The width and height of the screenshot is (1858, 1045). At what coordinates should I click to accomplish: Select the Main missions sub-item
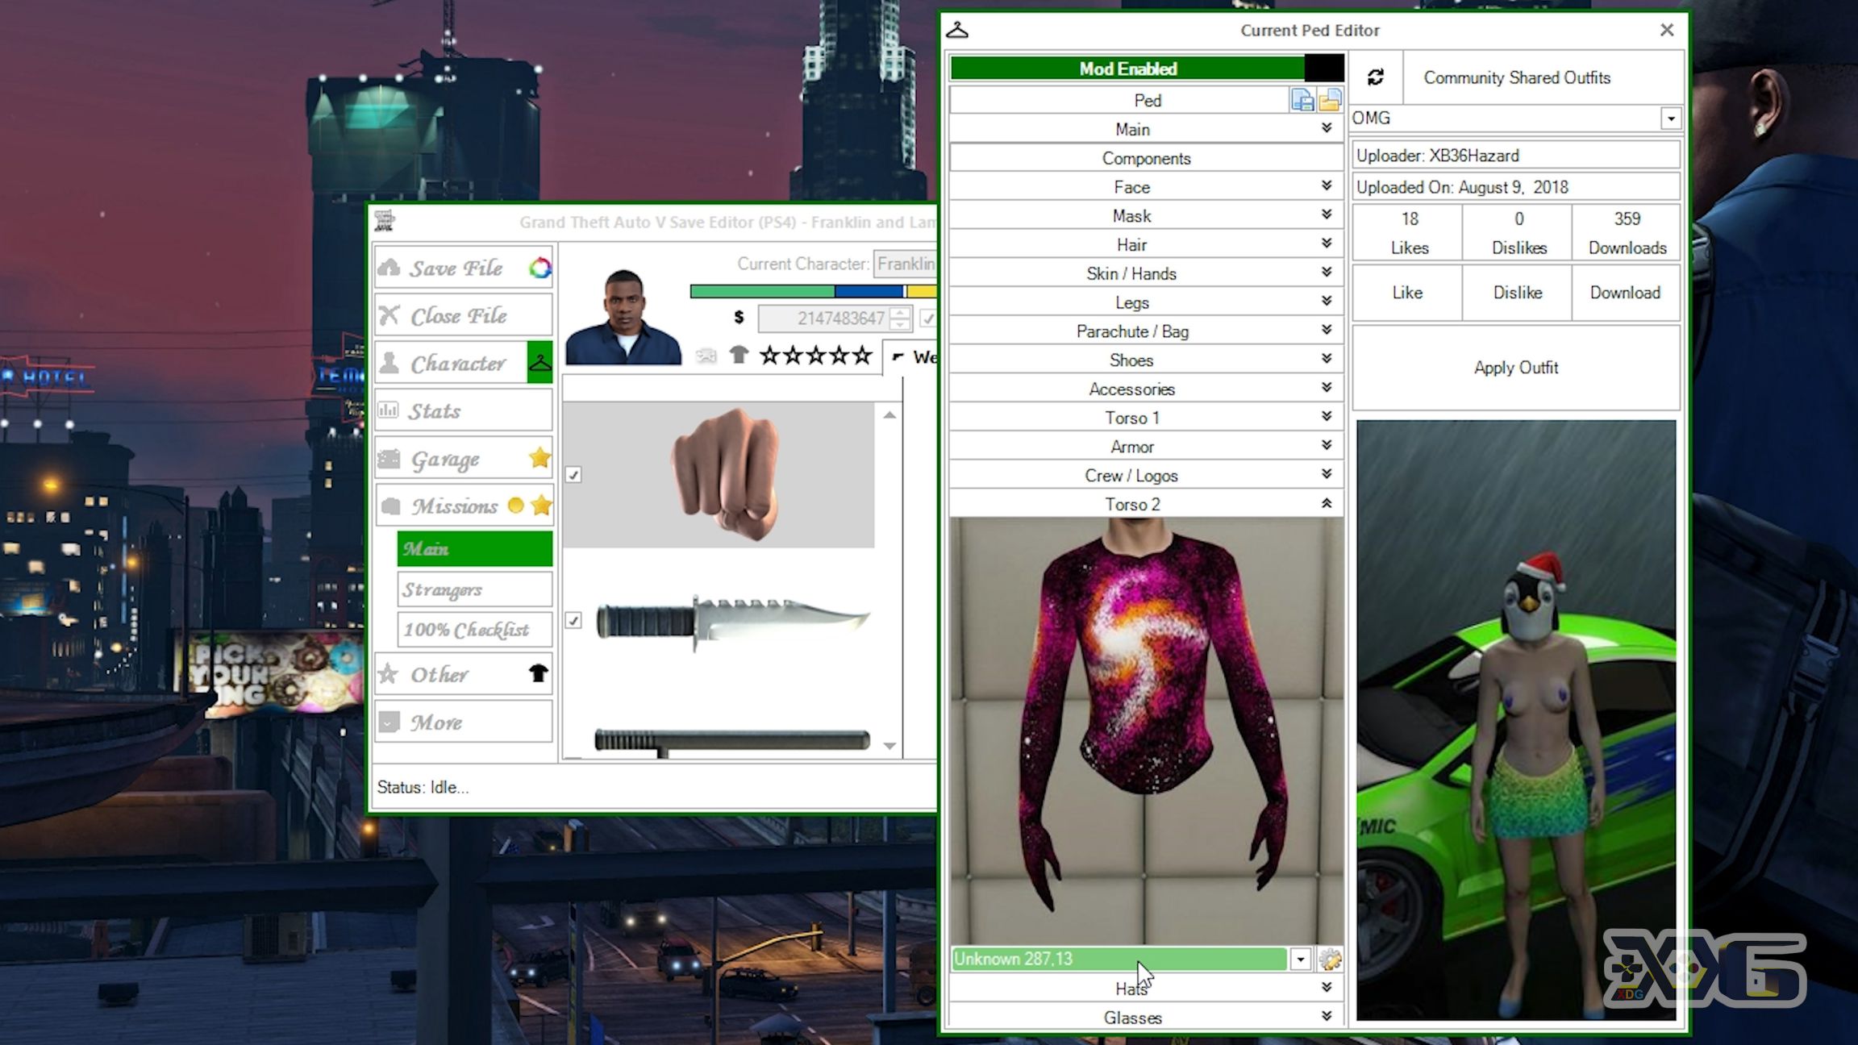(475, 549)
